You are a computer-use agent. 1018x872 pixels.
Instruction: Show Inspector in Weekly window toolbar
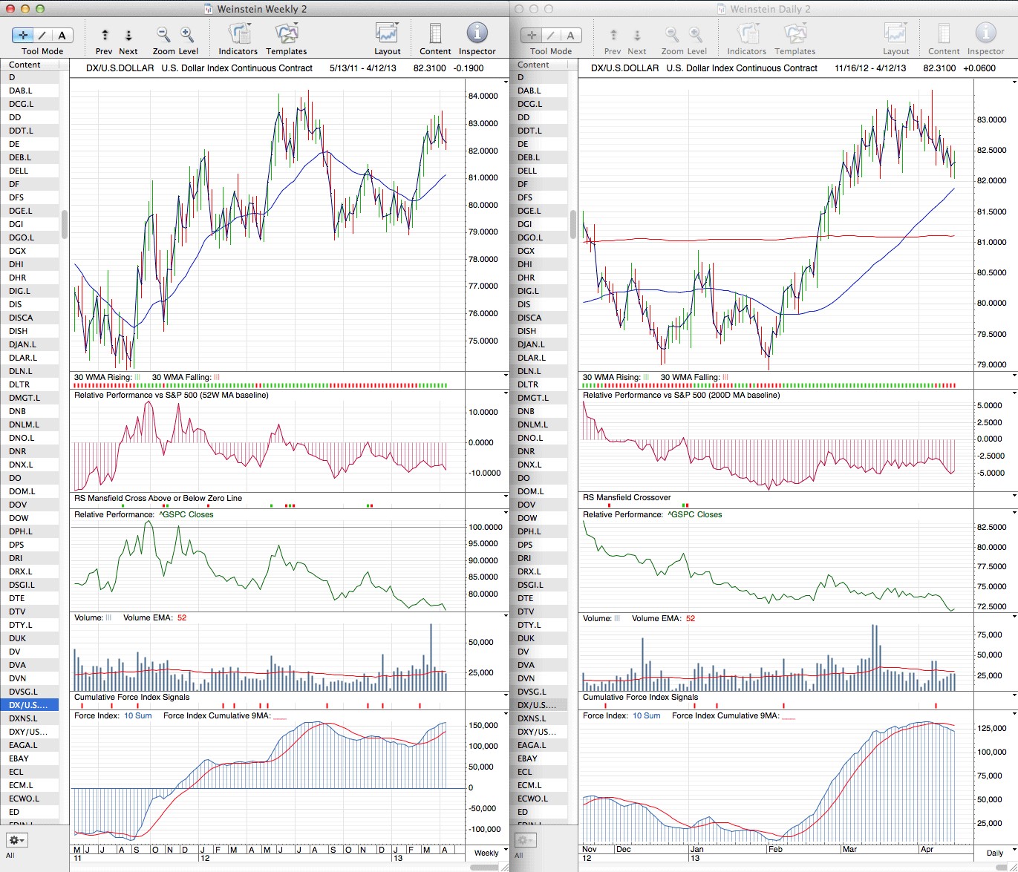pos(477,35)
